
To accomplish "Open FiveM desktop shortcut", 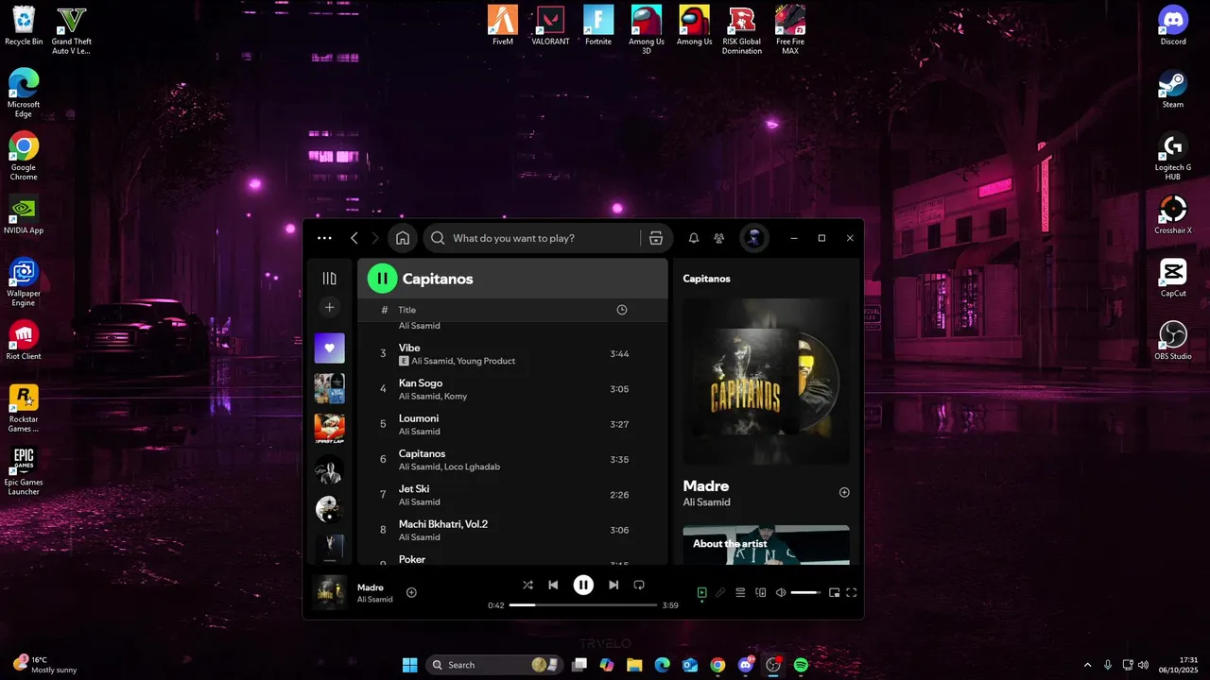I will (503, 25).
